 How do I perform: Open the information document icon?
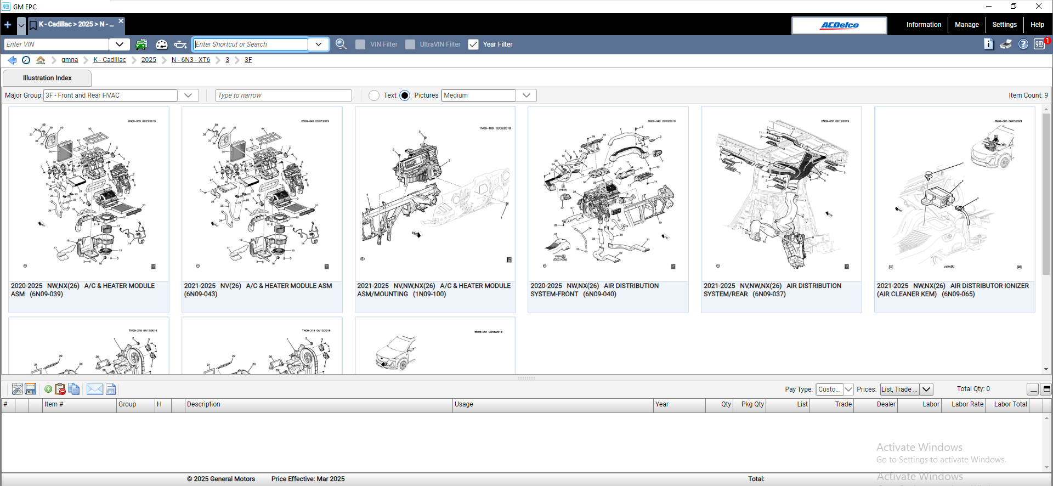(988, 44)
